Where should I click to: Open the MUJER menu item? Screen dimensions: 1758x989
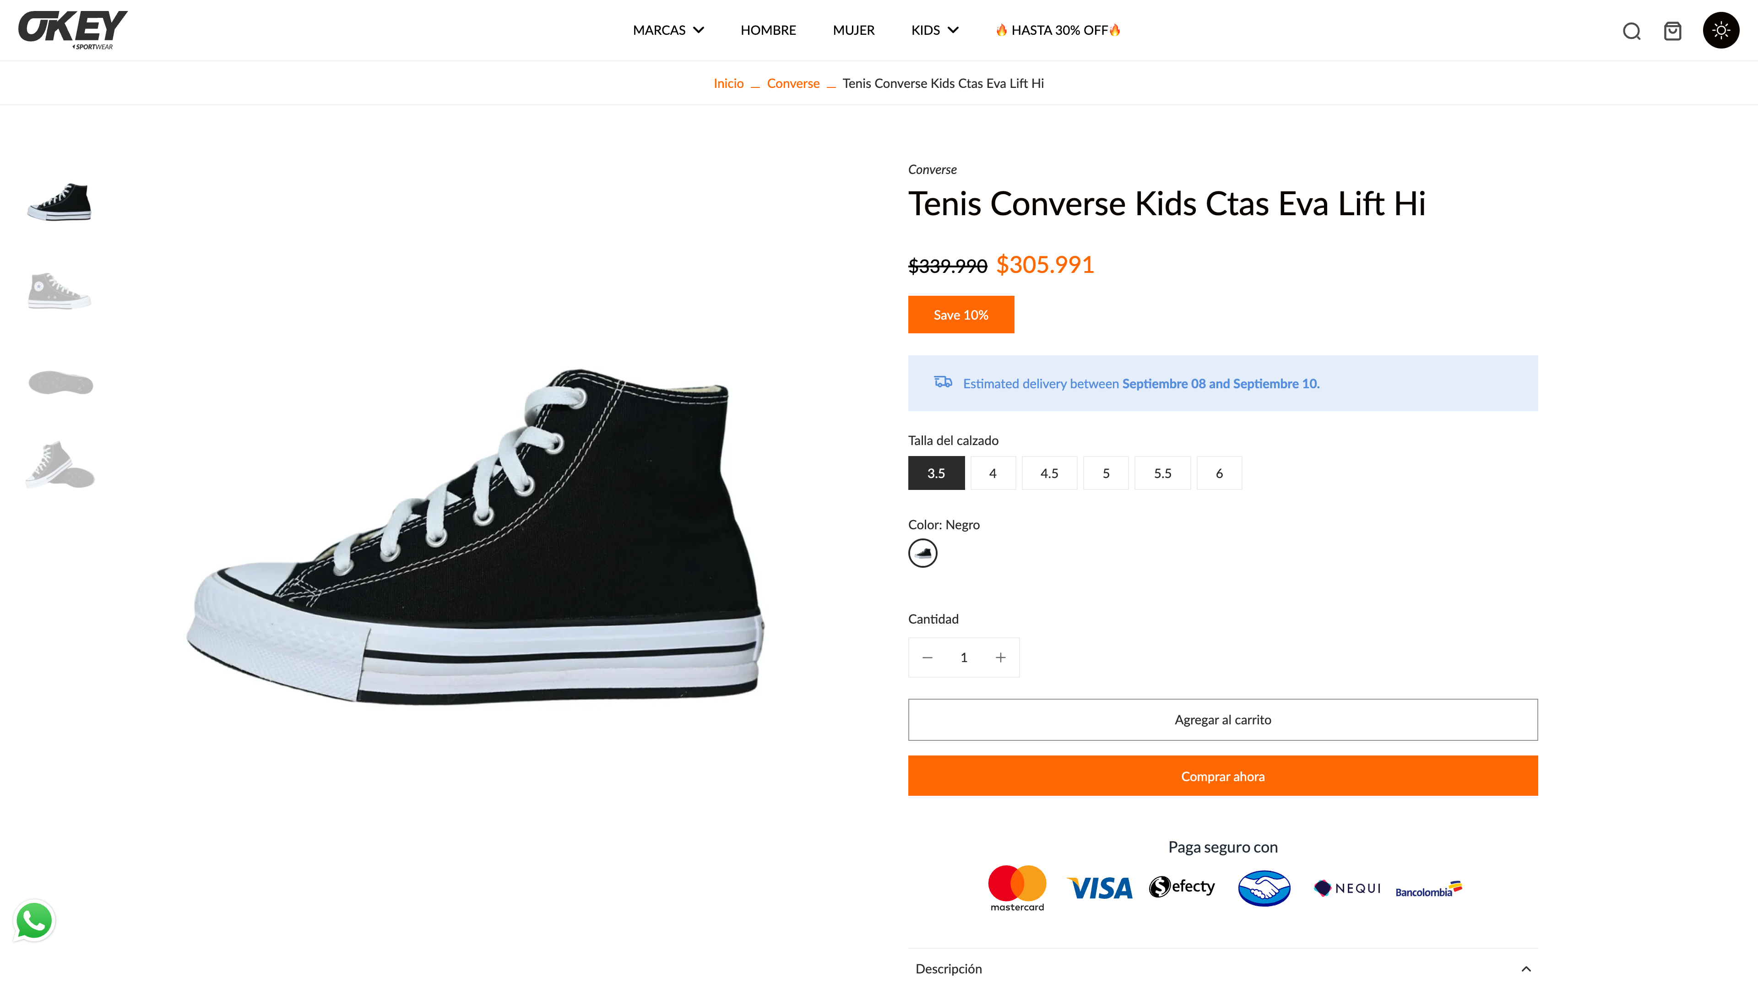click(853, 30)
